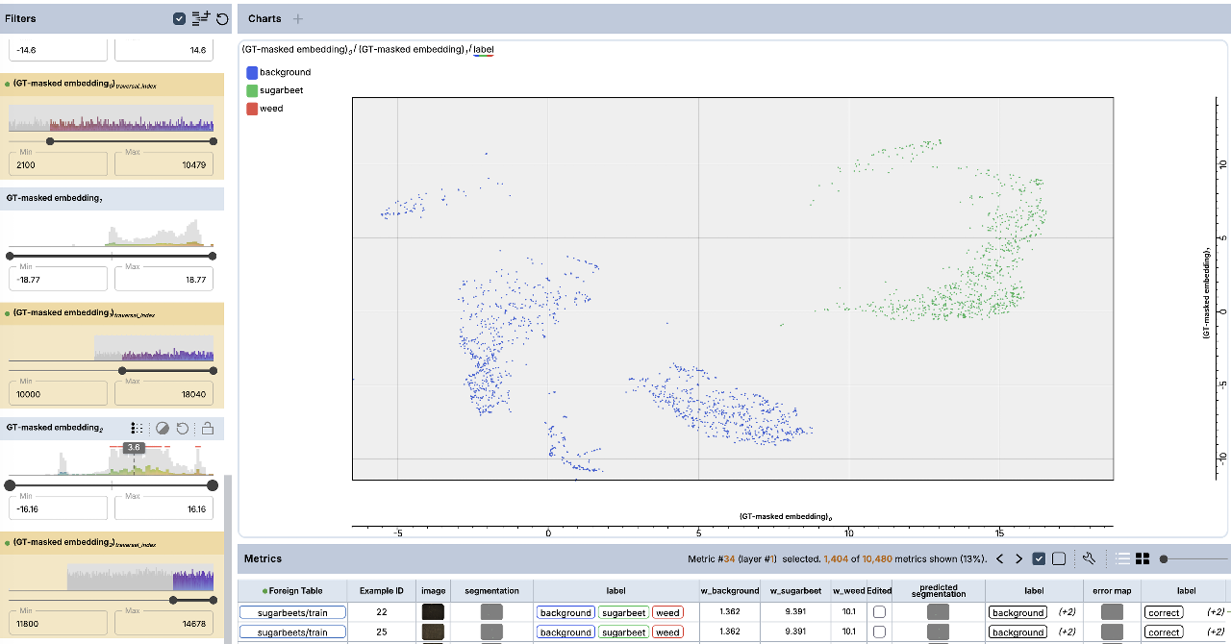Click Max field showing 14678
1231x644 pixels.
click(x=164, y=621)
